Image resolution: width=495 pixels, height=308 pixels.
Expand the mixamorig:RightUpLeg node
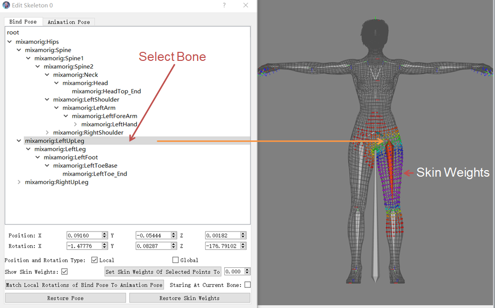pyautogui.click(x=19, y=182)
